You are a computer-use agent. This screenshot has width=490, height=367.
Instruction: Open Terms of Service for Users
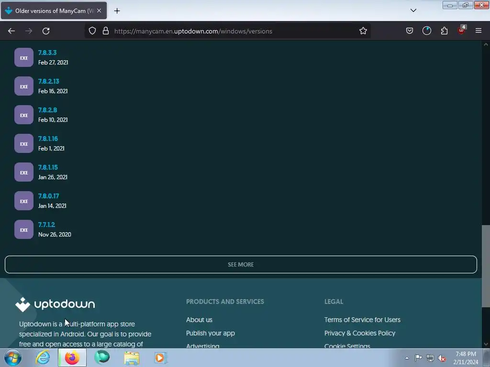click(362, 320)
